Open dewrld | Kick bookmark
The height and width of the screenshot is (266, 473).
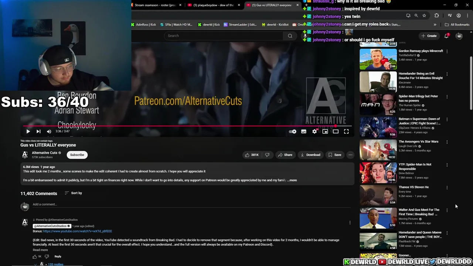tap(209, 25)
